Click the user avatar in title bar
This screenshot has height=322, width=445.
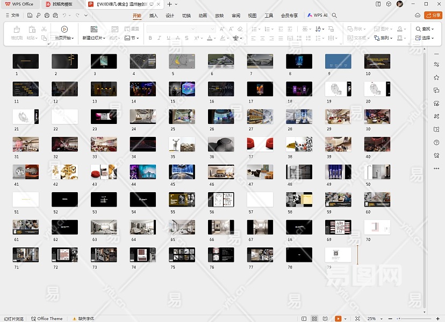tap(400, 4)
